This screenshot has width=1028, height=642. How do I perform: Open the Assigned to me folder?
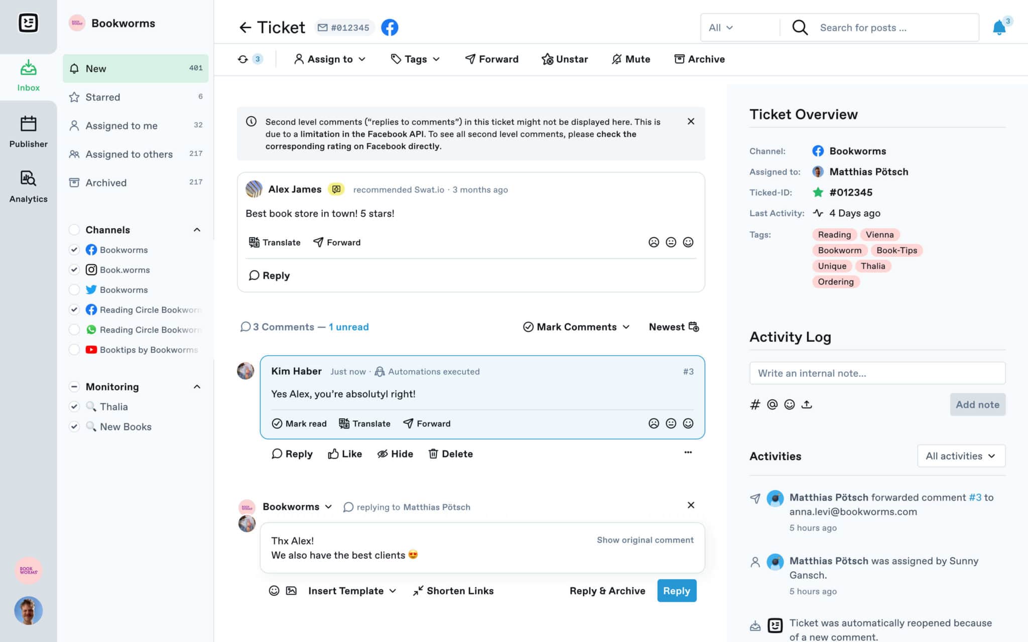[136, 126]
